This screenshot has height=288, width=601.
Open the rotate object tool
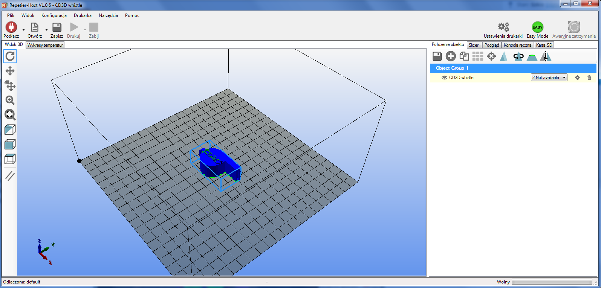(518, 56)
